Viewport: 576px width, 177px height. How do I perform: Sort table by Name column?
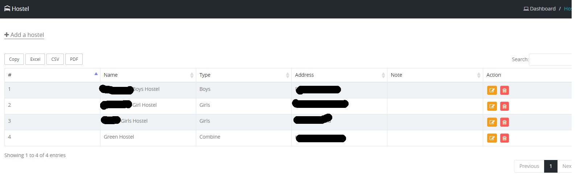pos(148,75)
